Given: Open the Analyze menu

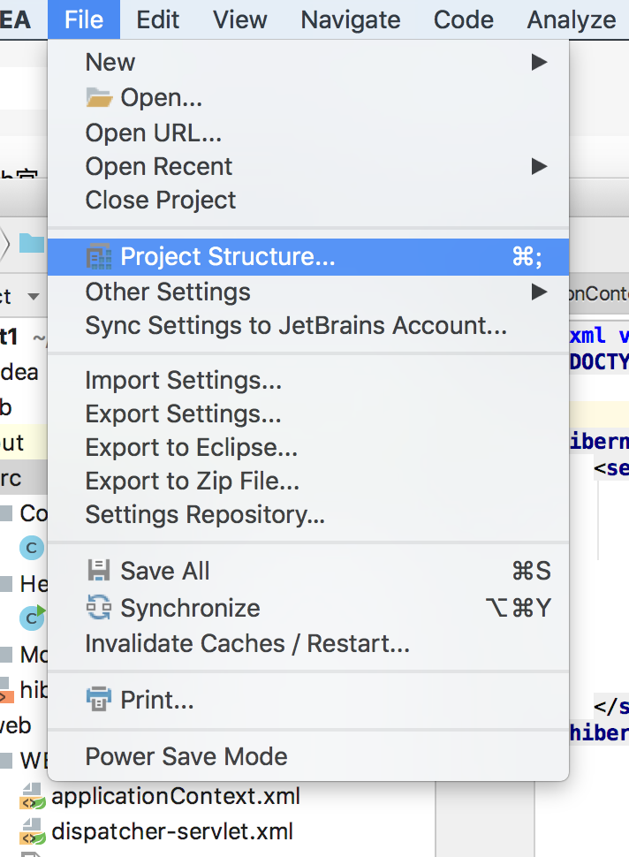Looking at the screenshot, I should (x=571, y=20).
